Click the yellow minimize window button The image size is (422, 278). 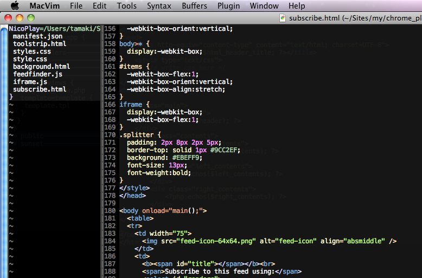20,18
